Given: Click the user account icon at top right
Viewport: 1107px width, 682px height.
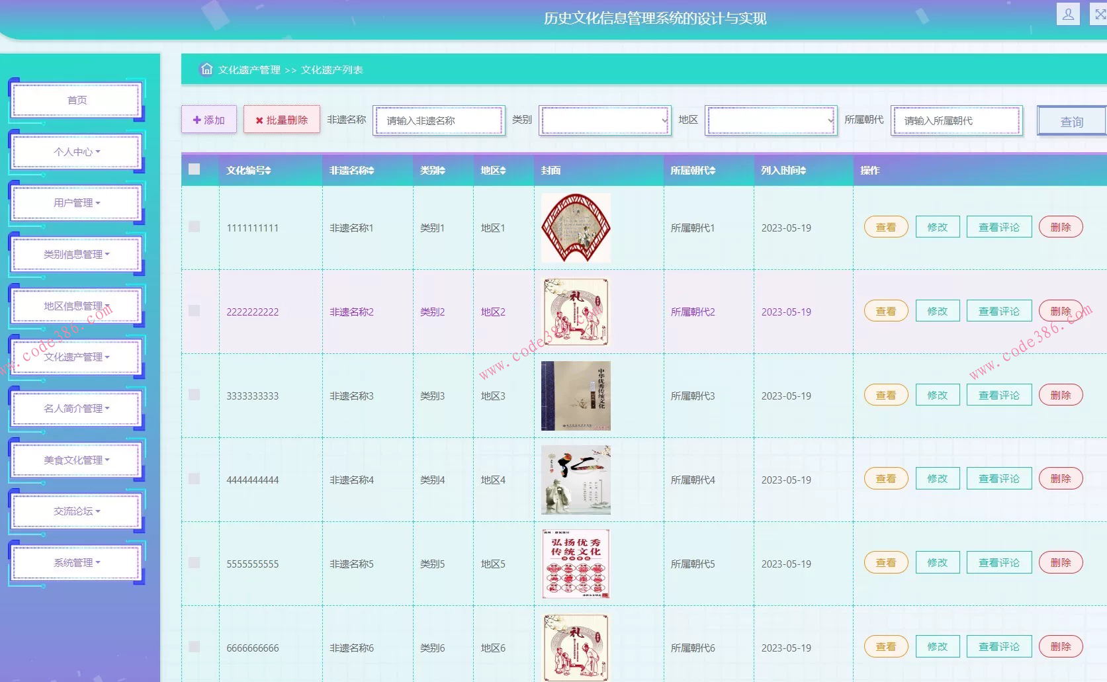Looking at the screenshot, I should tap(1068, 13).
